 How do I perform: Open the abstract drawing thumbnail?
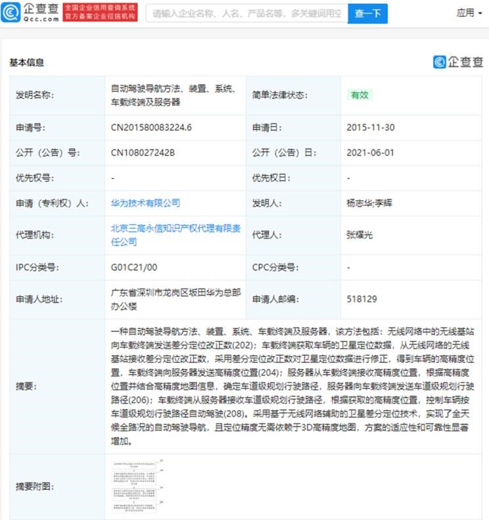(137, 486)
